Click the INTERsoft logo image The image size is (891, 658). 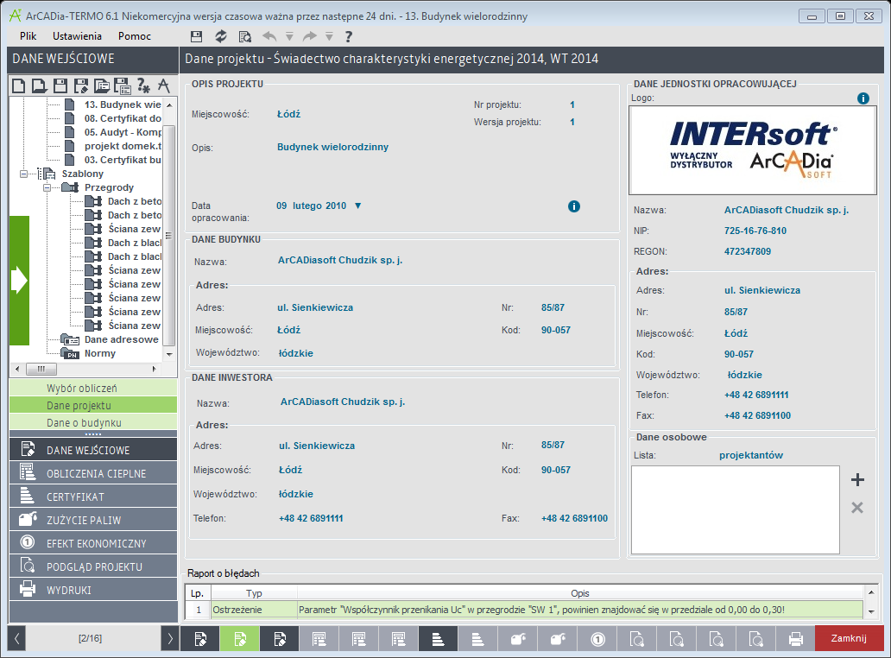click(x=753, y=150)
